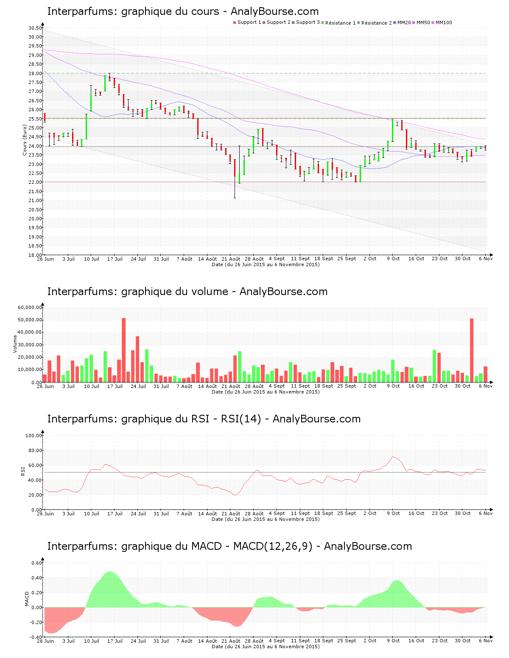This screenshot has width=509, height=658.
Task: Click the Résistance 1 green legend square
Action: click(x=323, y=22)
